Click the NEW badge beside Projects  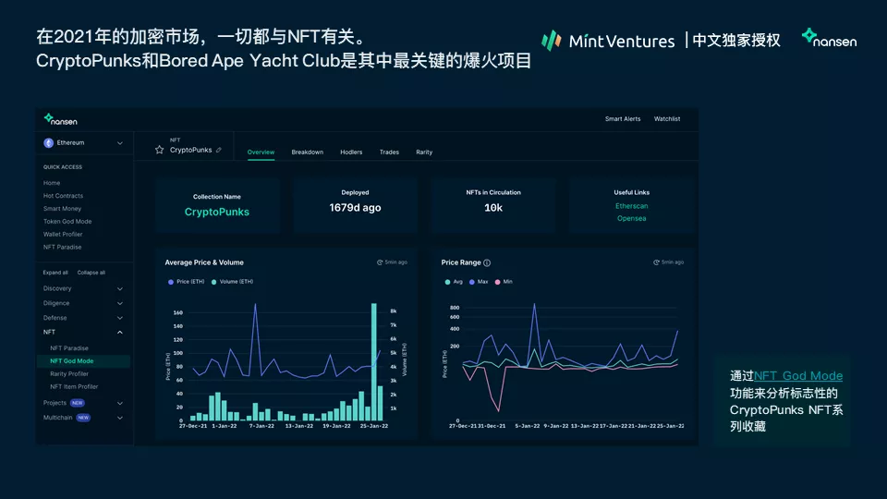tap(78, 403)
